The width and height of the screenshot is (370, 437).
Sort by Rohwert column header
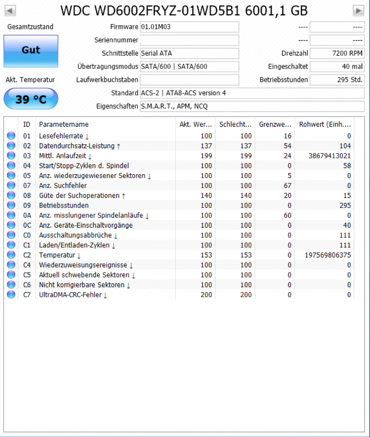coord(325,124)
